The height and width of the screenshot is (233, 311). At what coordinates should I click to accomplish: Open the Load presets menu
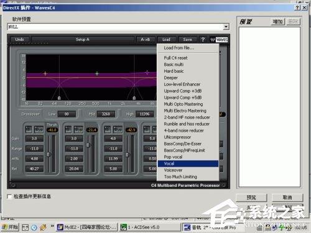click(x=166, y=39)
